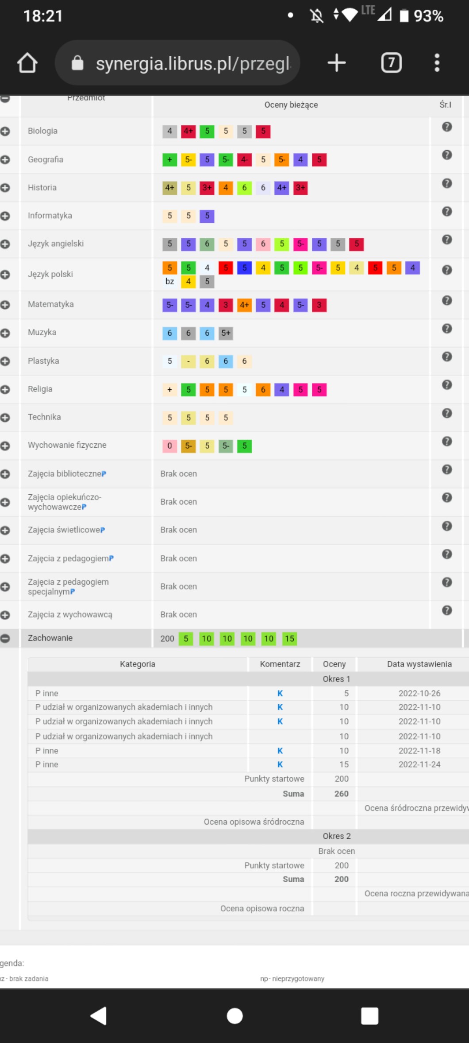469x1043 pixels.
Task: Expand the Wychowanie fizyczne row
Action: coord(5,446)
